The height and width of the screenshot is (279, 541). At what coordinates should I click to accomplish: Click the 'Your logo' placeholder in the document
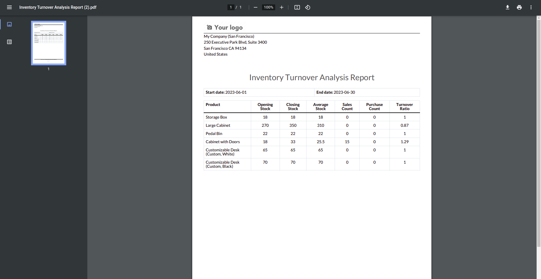pyautogui.click(x=225, y=28)
